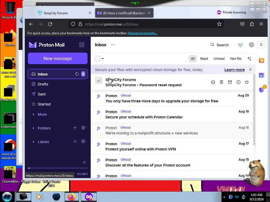Trash the SimpCity Forums password reset email
270x202 pixels.
tap(221, 82)
